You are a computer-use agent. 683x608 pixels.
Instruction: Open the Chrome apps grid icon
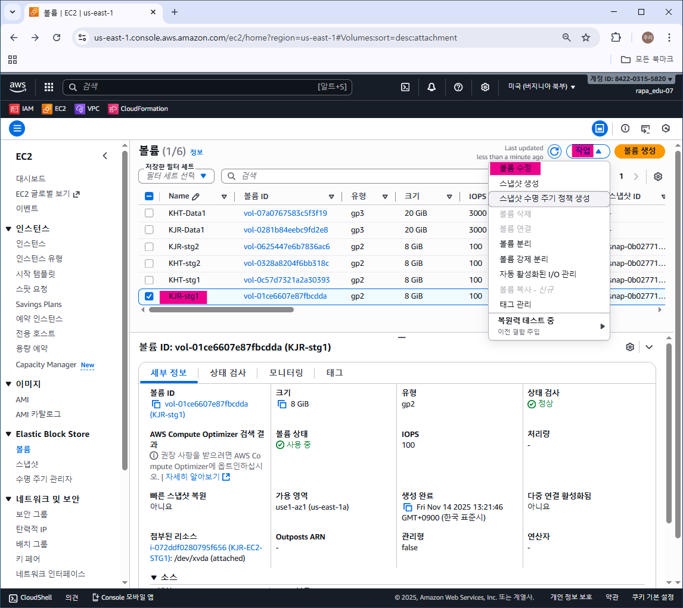tap(13, 60)
